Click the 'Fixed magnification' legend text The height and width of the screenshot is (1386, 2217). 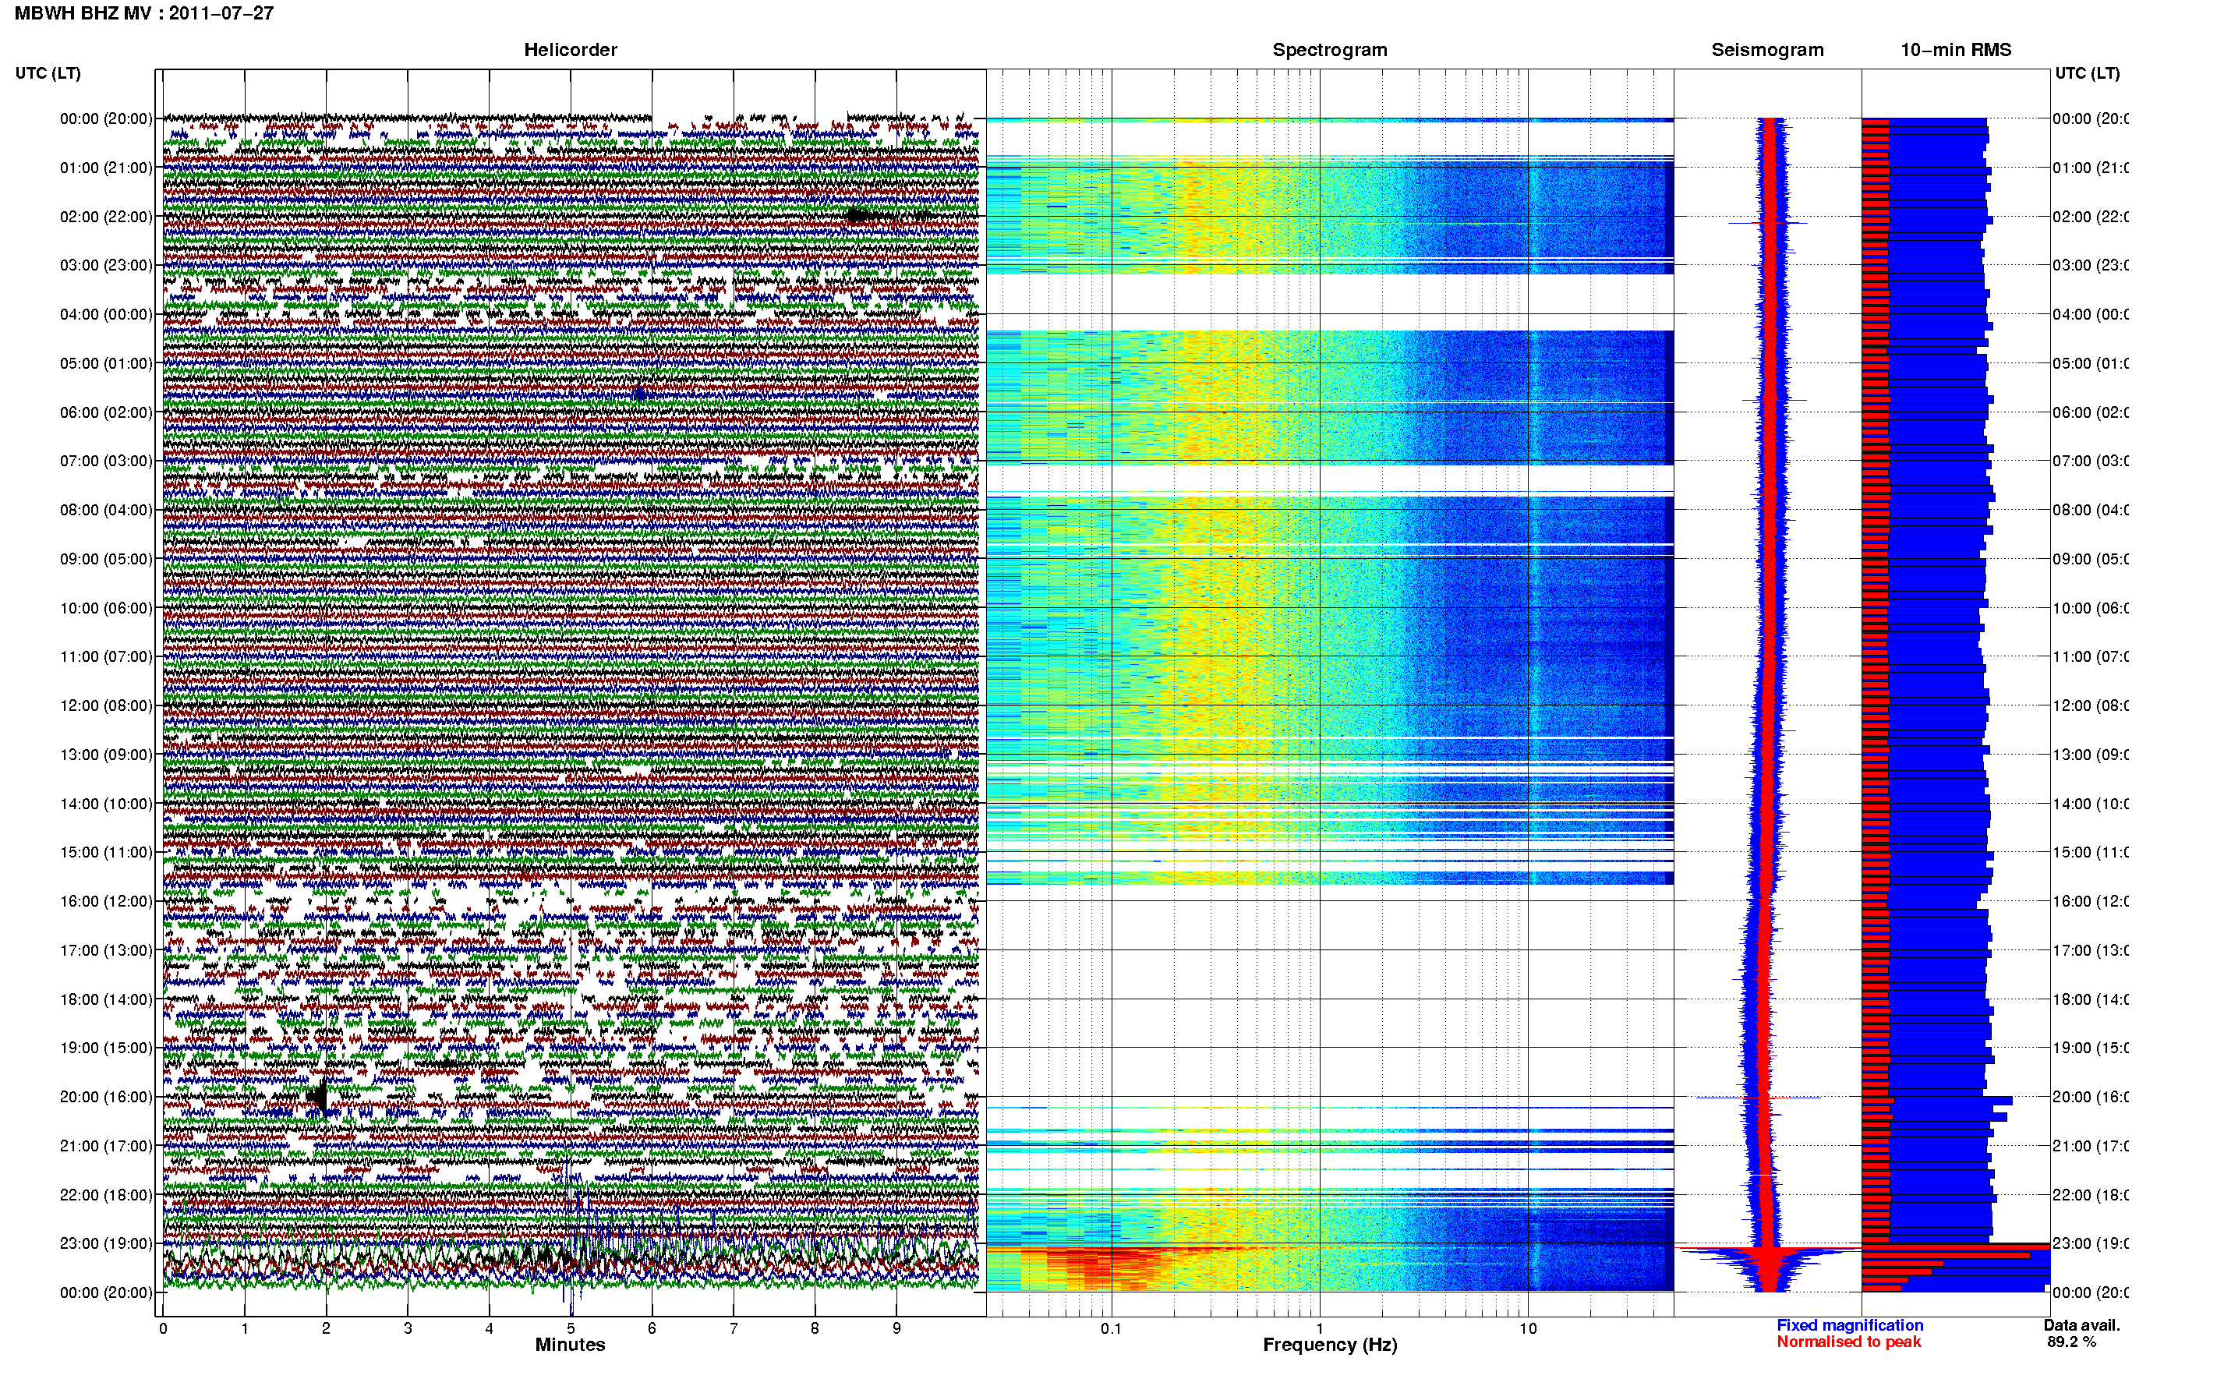(x=1850, y=1325)
